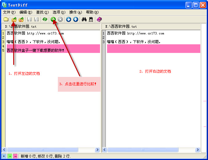208x160 pixels.
Task: Open the 选项(O) menu
Action: (59, 12)
